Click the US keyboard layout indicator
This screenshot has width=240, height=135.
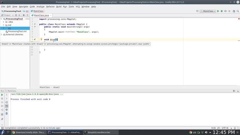tap(194, 132)
